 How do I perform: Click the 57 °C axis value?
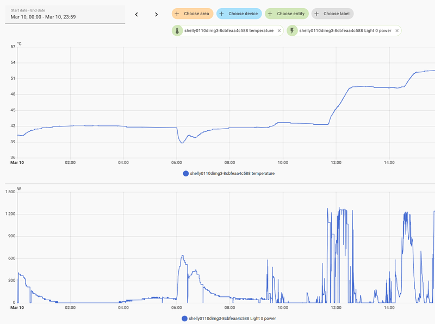(13, 47)
